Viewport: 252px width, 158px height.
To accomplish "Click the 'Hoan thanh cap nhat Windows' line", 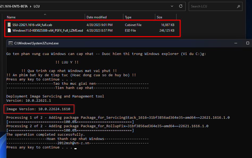I will pyautogui.click(x=77, y=139).
